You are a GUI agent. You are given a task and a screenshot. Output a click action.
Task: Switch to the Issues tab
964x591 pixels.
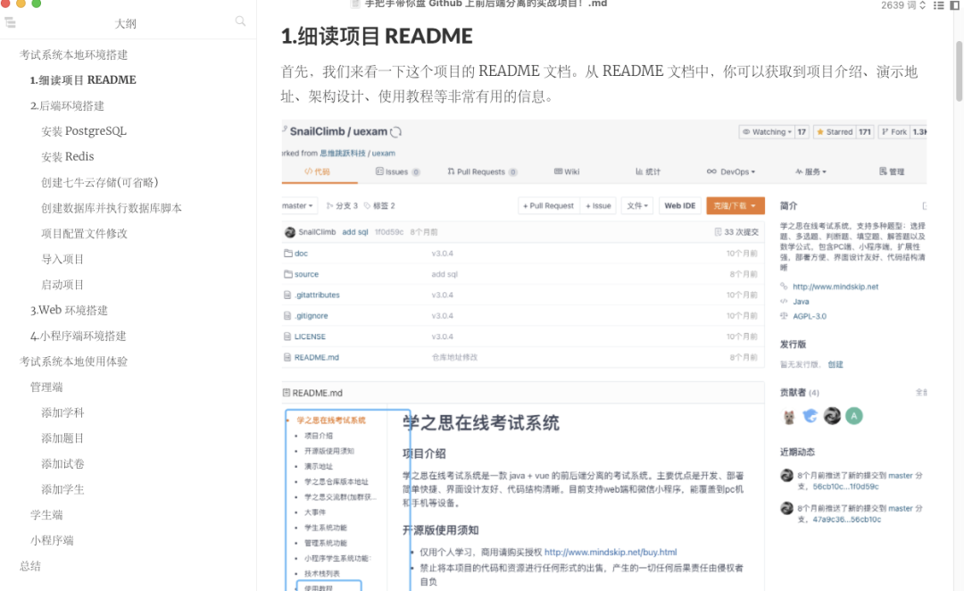coord(398,171)
